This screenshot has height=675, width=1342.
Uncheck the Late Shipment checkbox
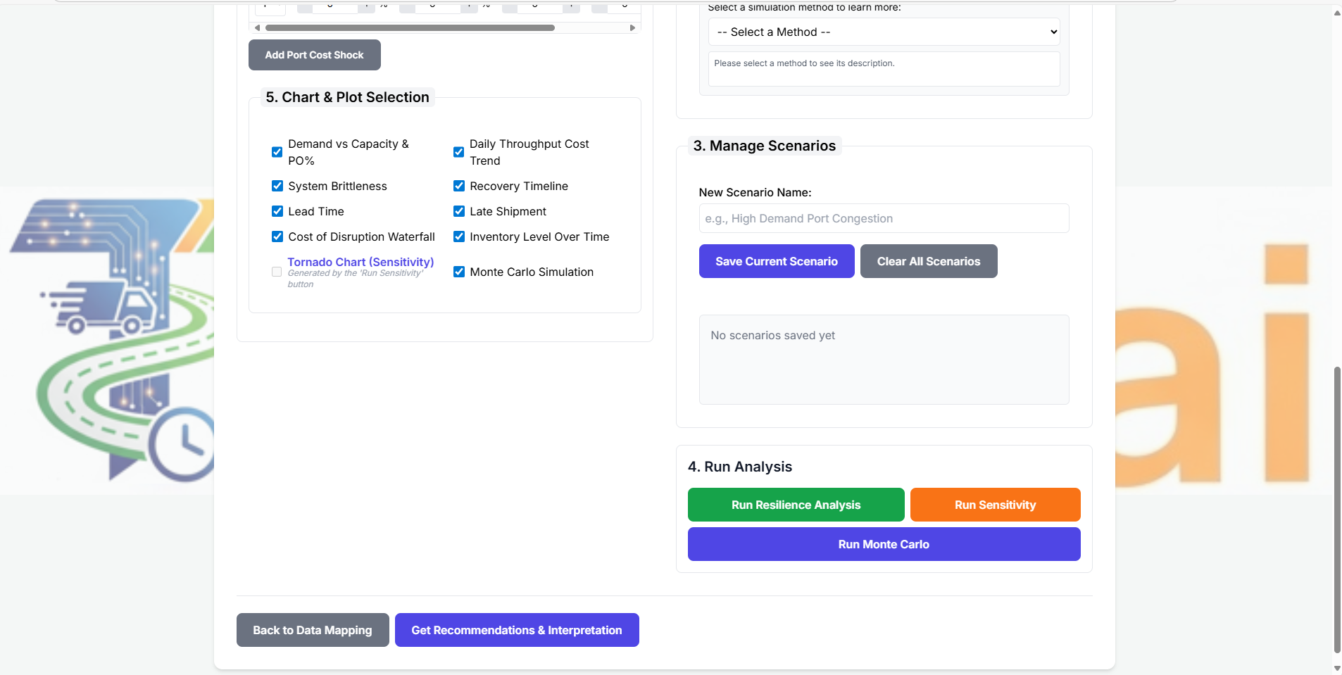coord(459,211)
